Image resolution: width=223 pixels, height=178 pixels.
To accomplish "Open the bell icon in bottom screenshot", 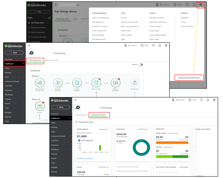I will point(208,100).
